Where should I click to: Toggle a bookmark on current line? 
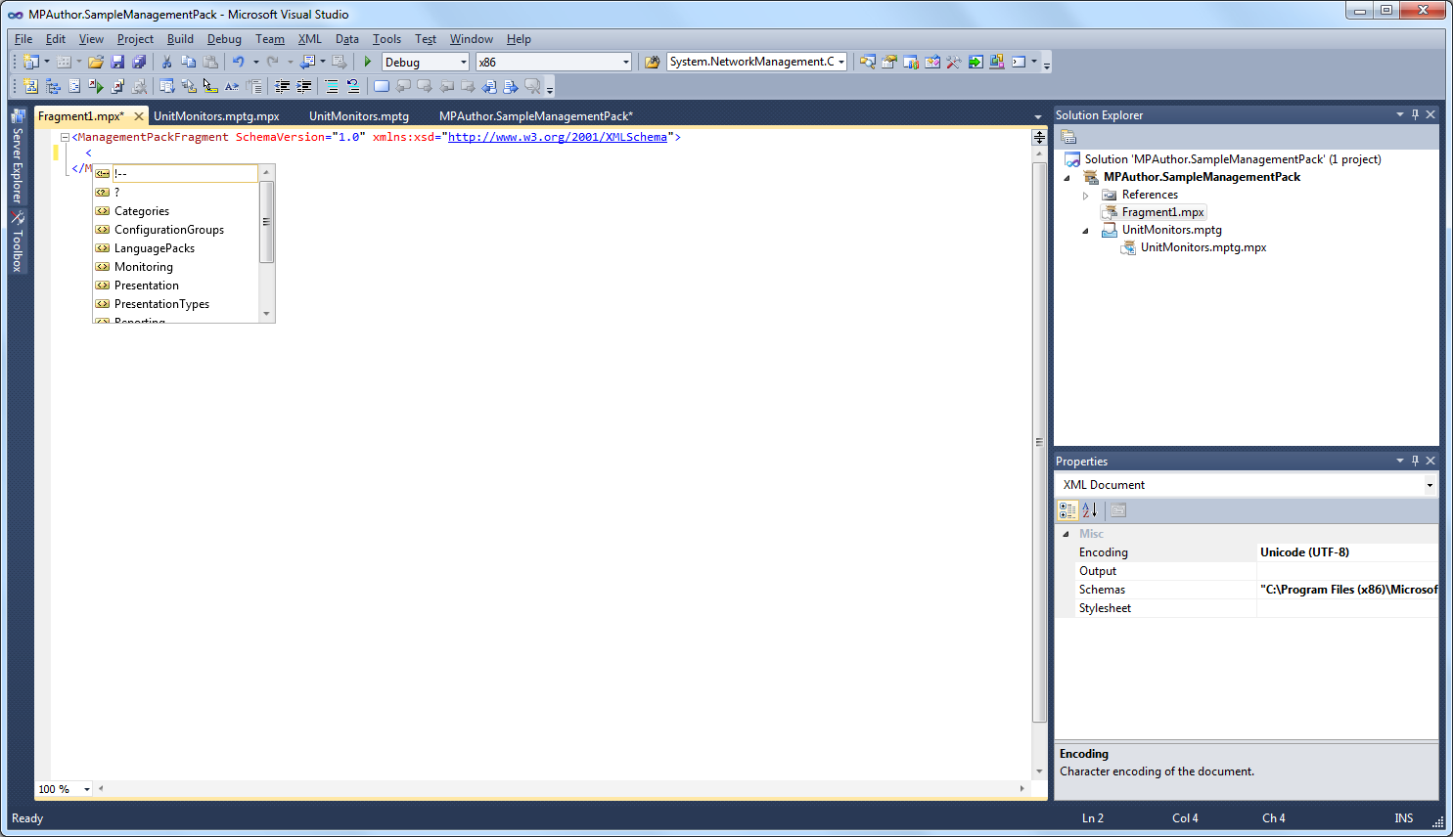coord(382,86)
